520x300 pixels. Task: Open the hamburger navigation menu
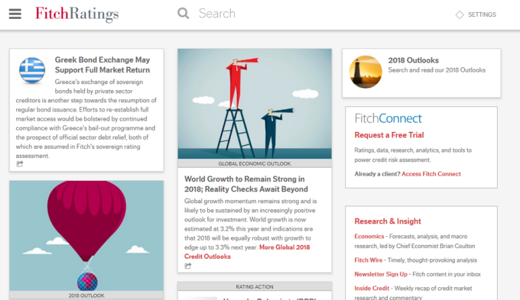(x=15, y=14)
